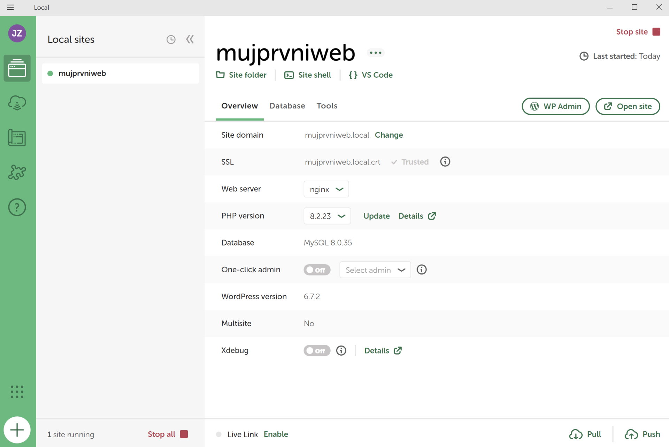Screen dimensions: 669x447
Task: Click the Push button
Action: (x=642, y=434)
